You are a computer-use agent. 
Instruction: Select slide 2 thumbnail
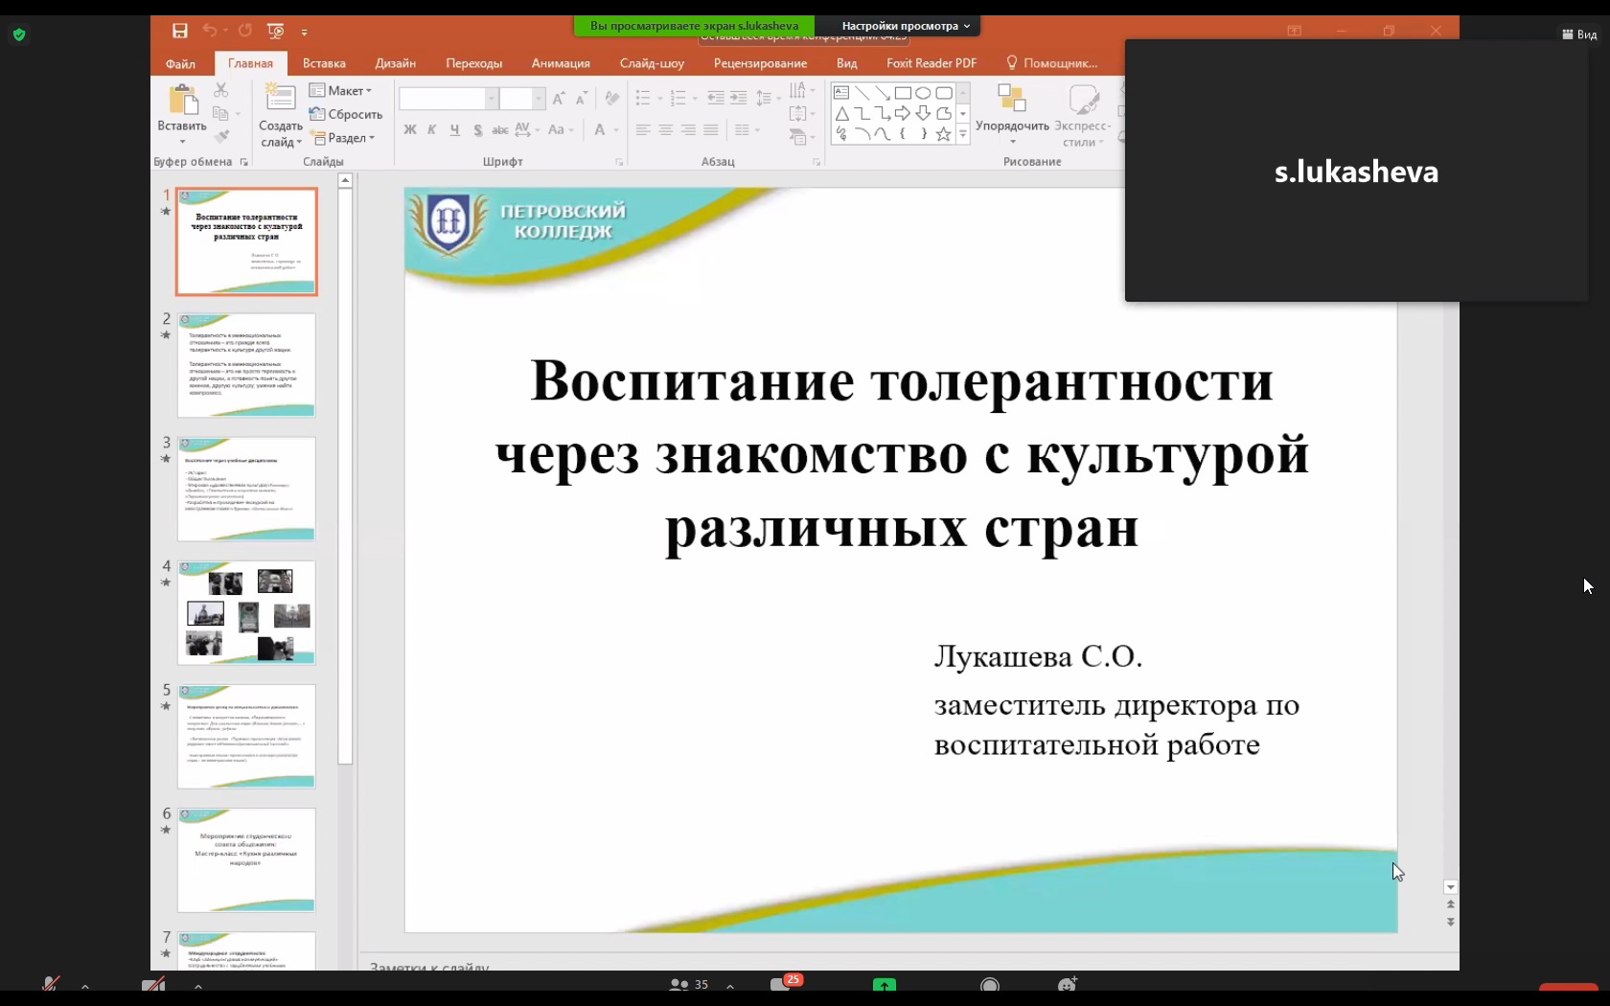(x=246, y=365)
